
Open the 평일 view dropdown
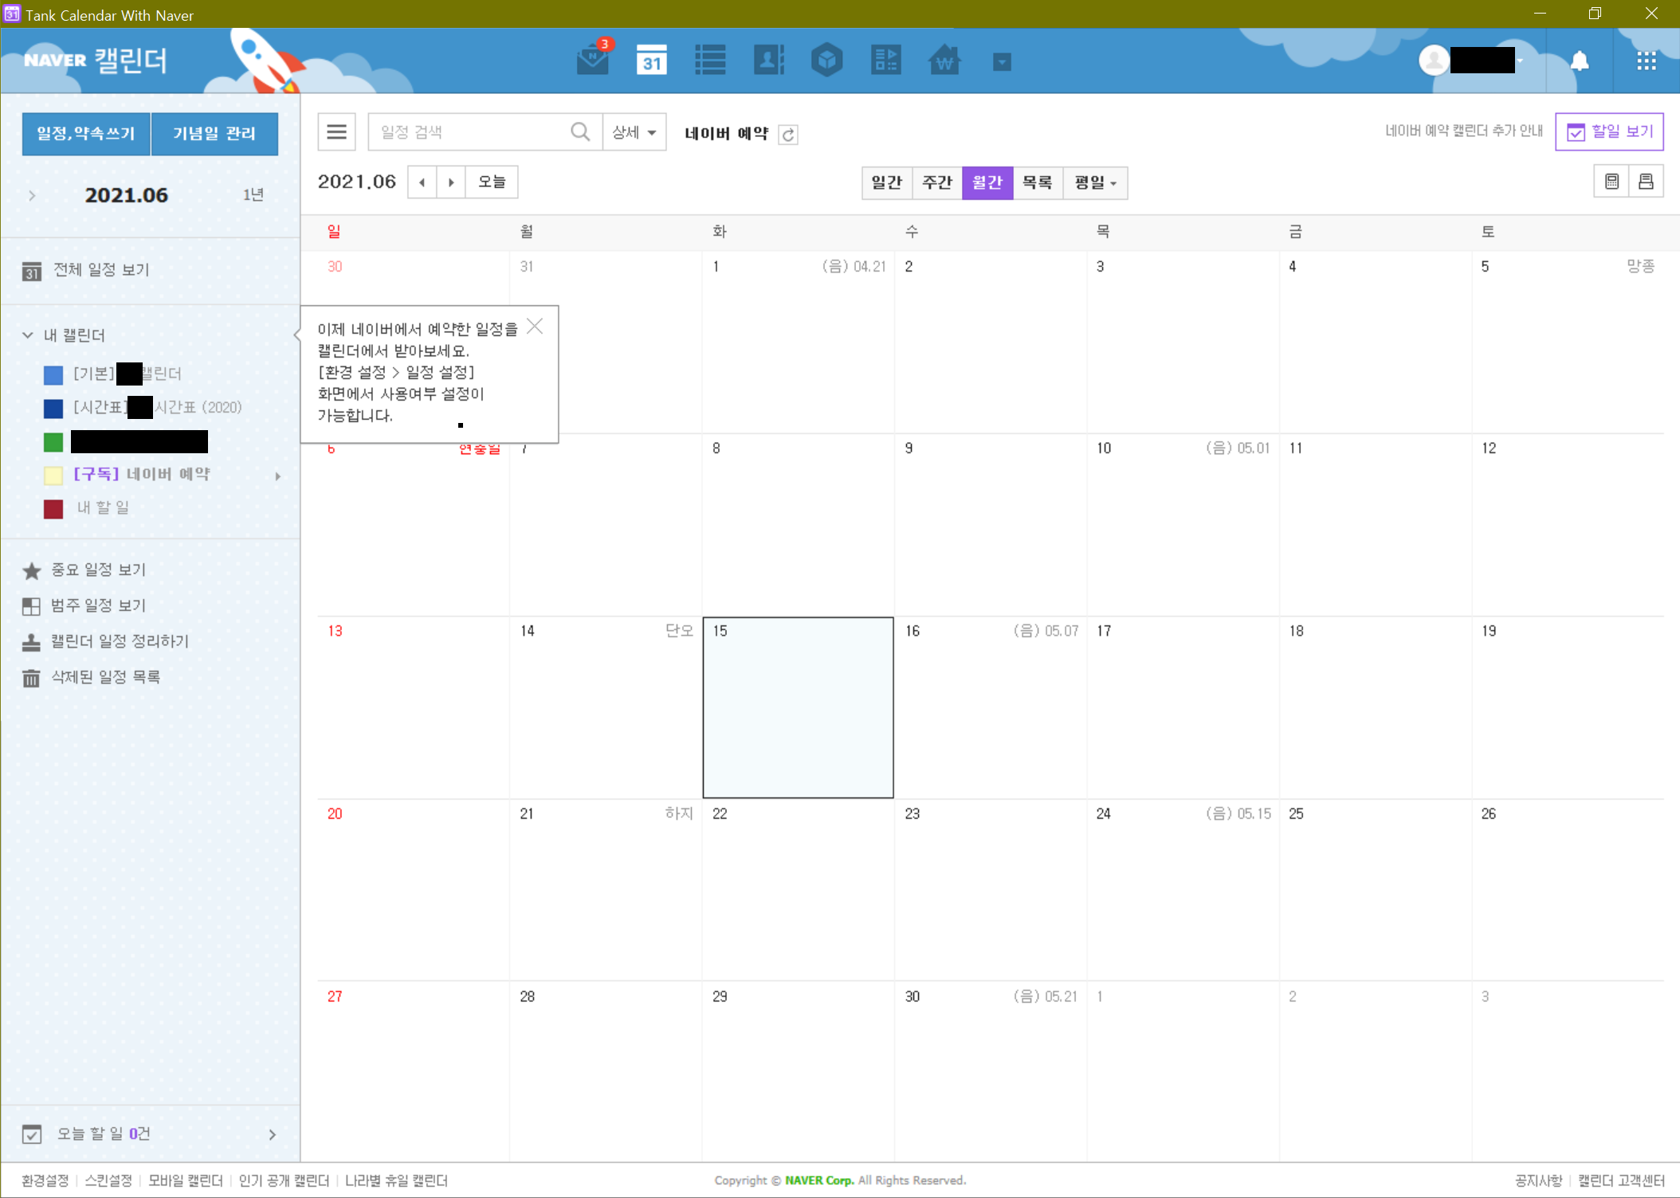point(1095,183)
